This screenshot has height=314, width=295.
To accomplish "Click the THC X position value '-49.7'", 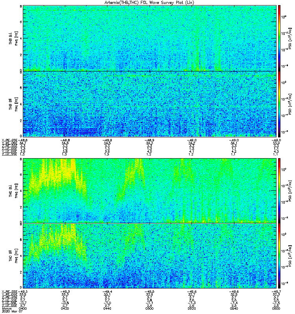I will tap(276, 292).
